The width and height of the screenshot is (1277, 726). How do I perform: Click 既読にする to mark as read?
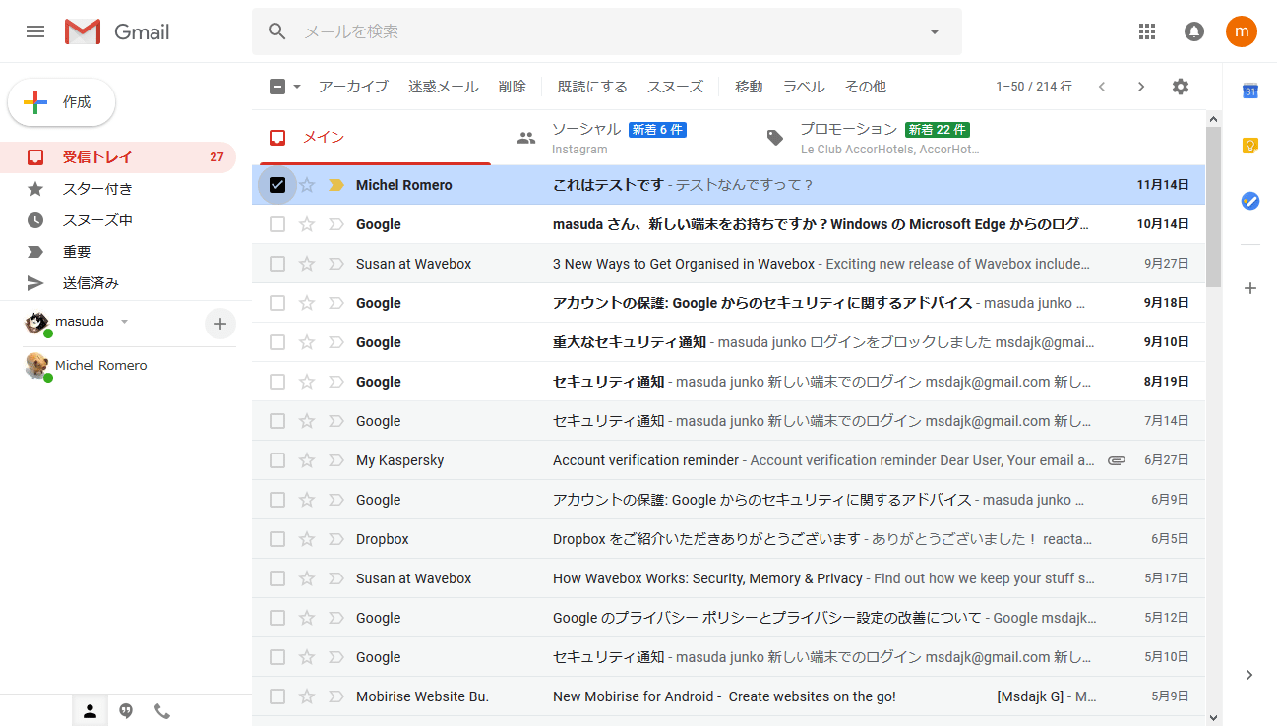click(x=592, y=87)
